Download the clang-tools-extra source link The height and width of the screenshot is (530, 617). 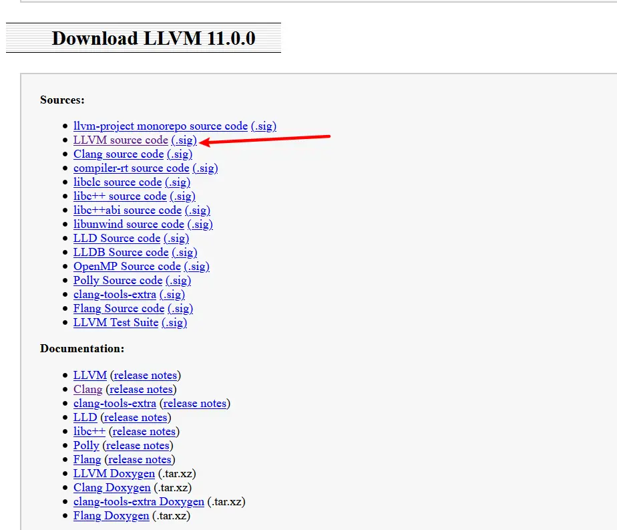(115, 295)
